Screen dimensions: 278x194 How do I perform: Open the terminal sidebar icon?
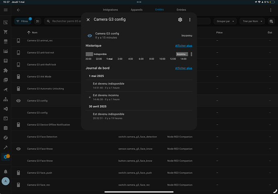tap(6, 119)
